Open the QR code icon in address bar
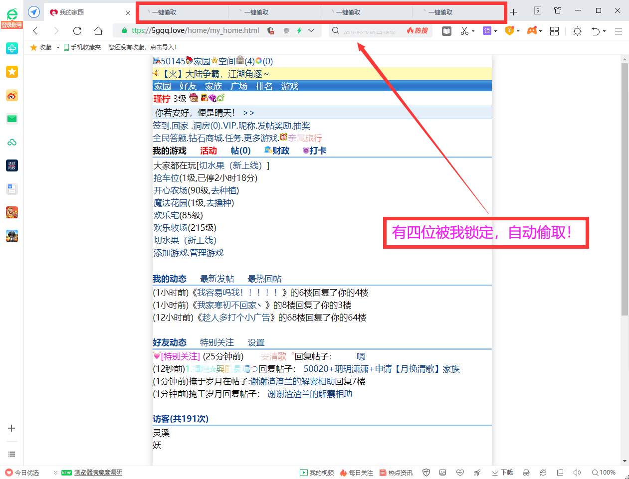 (x=286, y=31)
